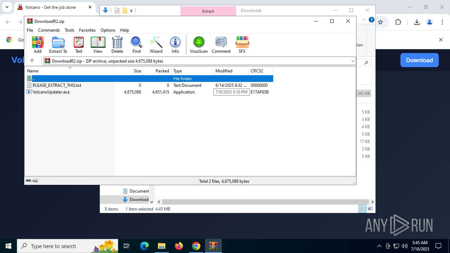
Task: Close the Volcano Chrome tab
Action: pos(90,7)
